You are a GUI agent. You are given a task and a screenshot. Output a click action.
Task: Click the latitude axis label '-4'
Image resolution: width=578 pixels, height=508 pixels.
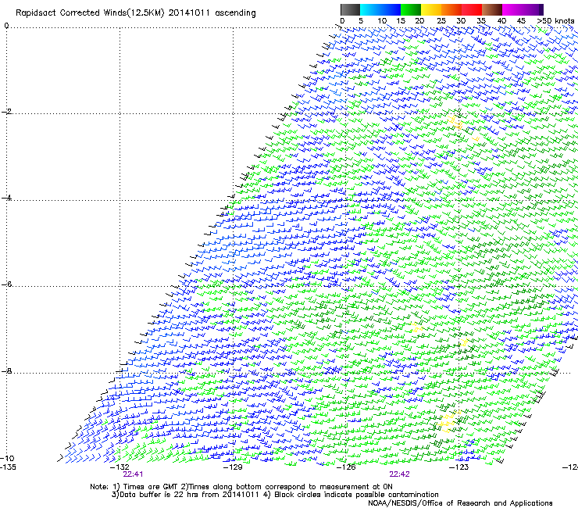coord(6,198)
